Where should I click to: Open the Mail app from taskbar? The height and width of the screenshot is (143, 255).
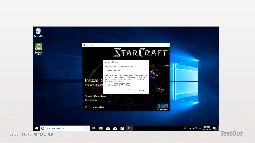pyautogui.click(x=115, y=128)
